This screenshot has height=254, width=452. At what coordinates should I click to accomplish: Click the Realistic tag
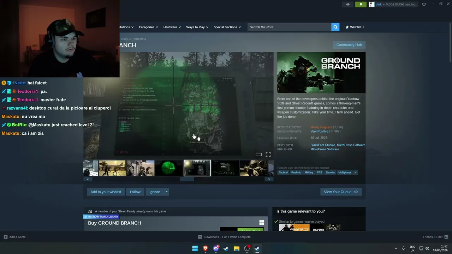296,173
